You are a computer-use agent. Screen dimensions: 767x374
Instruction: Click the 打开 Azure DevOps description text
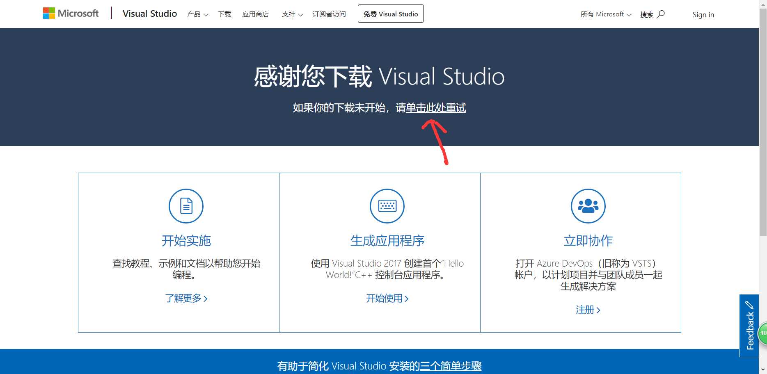click(x=588, y=275)
